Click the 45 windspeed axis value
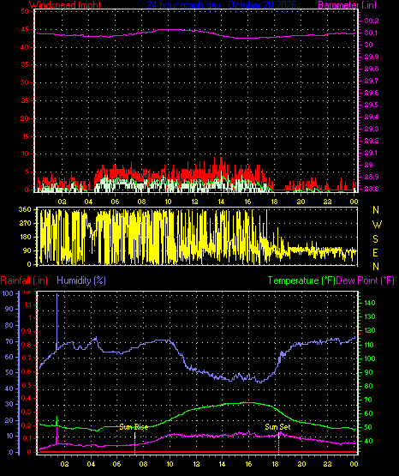This screenshot has height=476, width=399. [25, 29]
